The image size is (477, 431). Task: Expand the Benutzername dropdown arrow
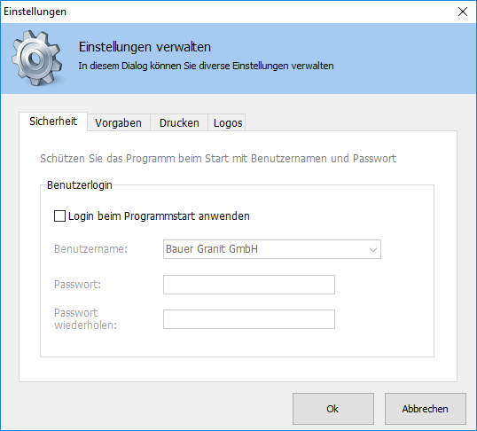[x=373, y=249]
